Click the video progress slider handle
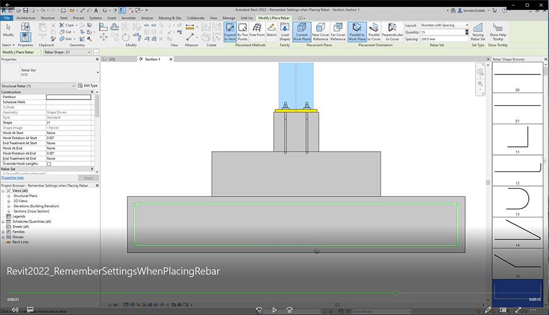This screenshot has width=549, height=315. click(396, 293)
